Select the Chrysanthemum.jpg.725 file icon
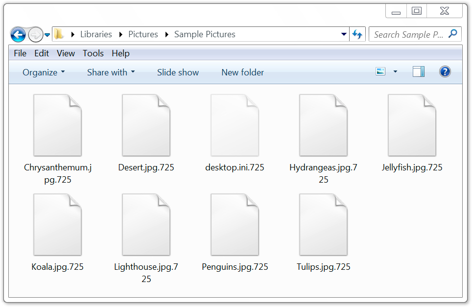Image resolution: width=472 pixels, height=307 pixels. point(57,125)
